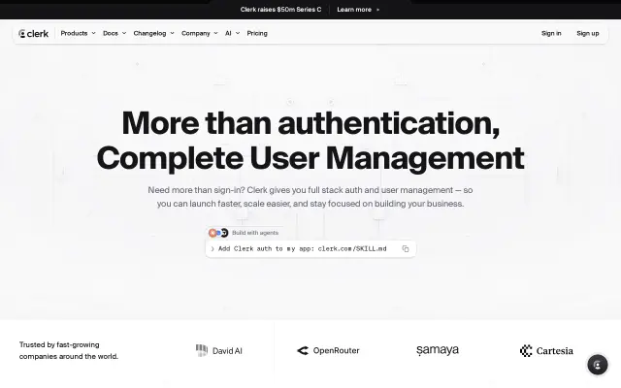The image size is (621, 388).
Task: Expand the Products dropdown menu
Action: (x=78, y=33)
